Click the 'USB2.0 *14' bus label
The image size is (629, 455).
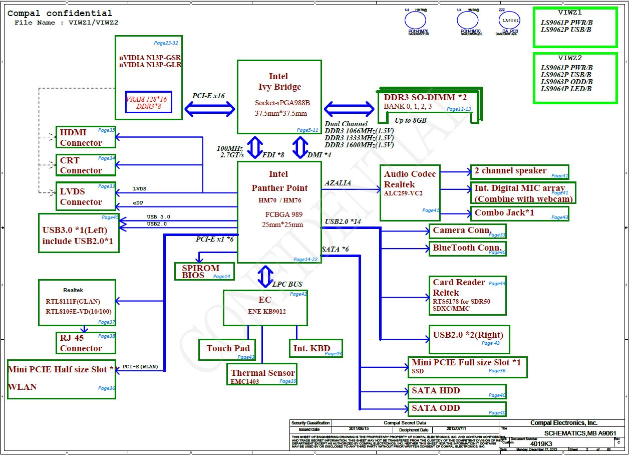[343, 221]
